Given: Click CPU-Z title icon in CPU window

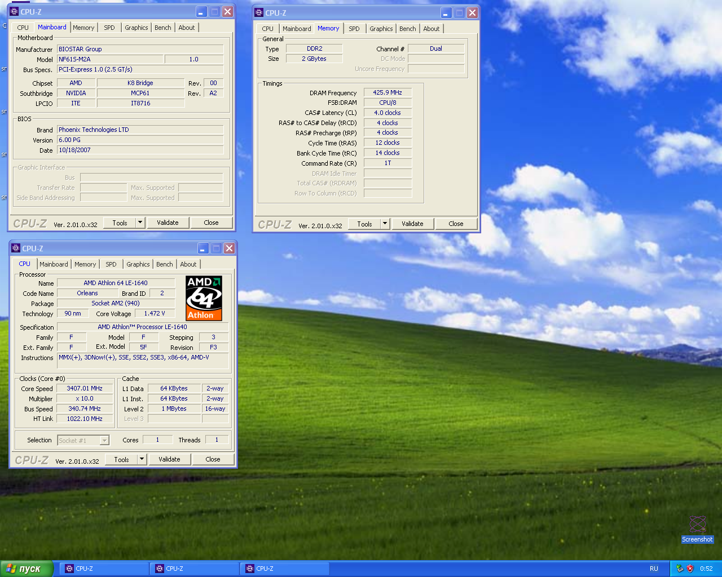Looking at the screenshot, I should (16, 248).
